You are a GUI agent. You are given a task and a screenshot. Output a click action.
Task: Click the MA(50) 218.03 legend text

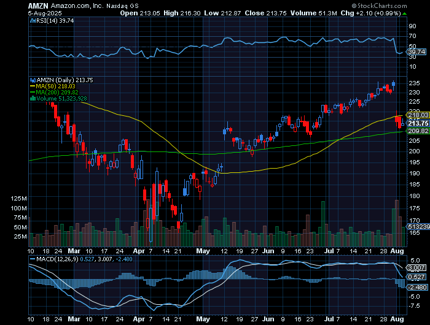56,86
